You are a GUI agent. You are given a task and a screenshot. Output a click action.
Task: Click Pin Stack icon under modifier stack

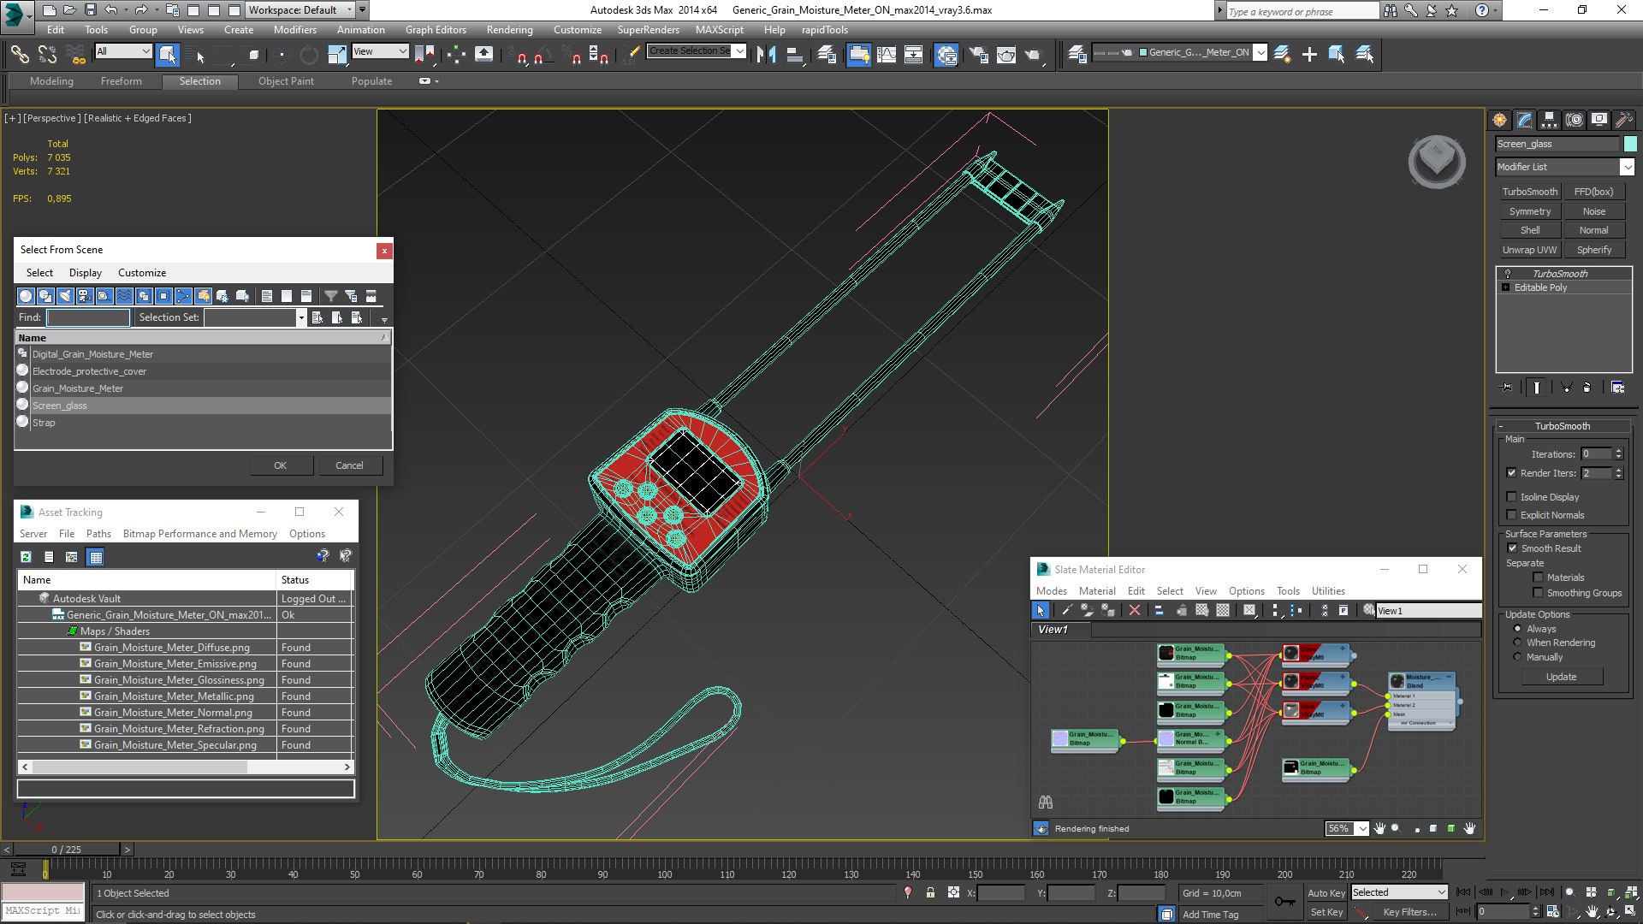click(x=1507, y=388)
